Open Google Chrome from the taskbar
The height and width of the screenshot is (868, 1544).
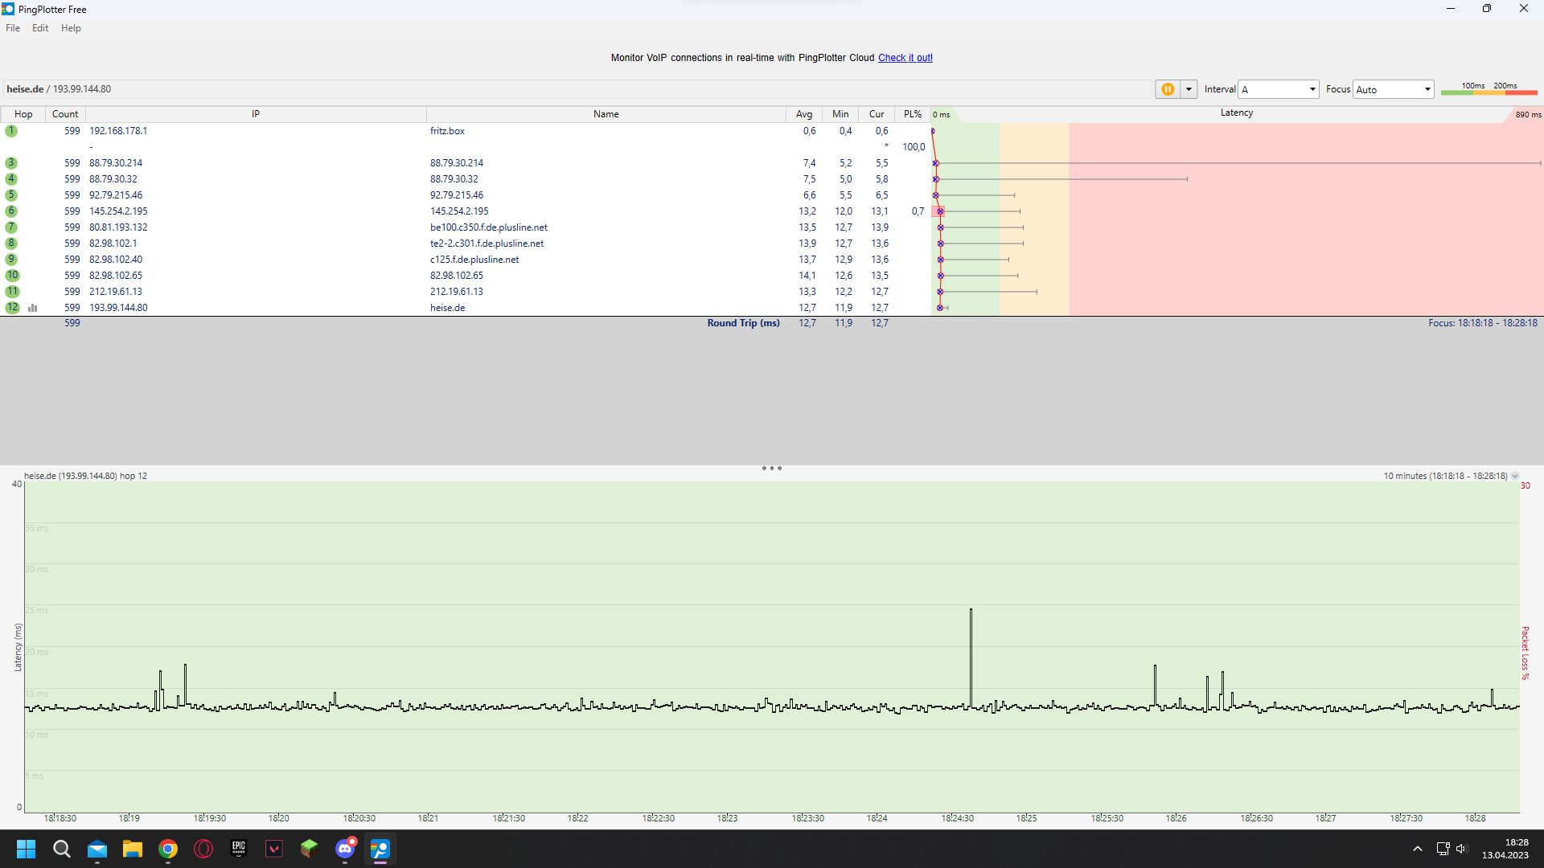[168, 849]
